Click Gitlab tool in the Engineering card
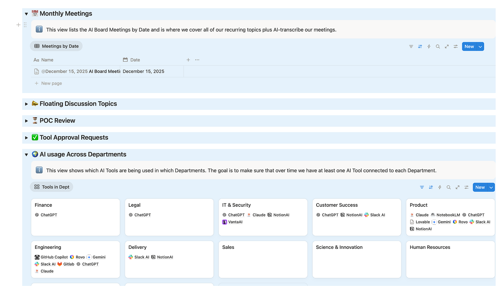This screenshot has height=286, width=501. (x=66, y=264)
